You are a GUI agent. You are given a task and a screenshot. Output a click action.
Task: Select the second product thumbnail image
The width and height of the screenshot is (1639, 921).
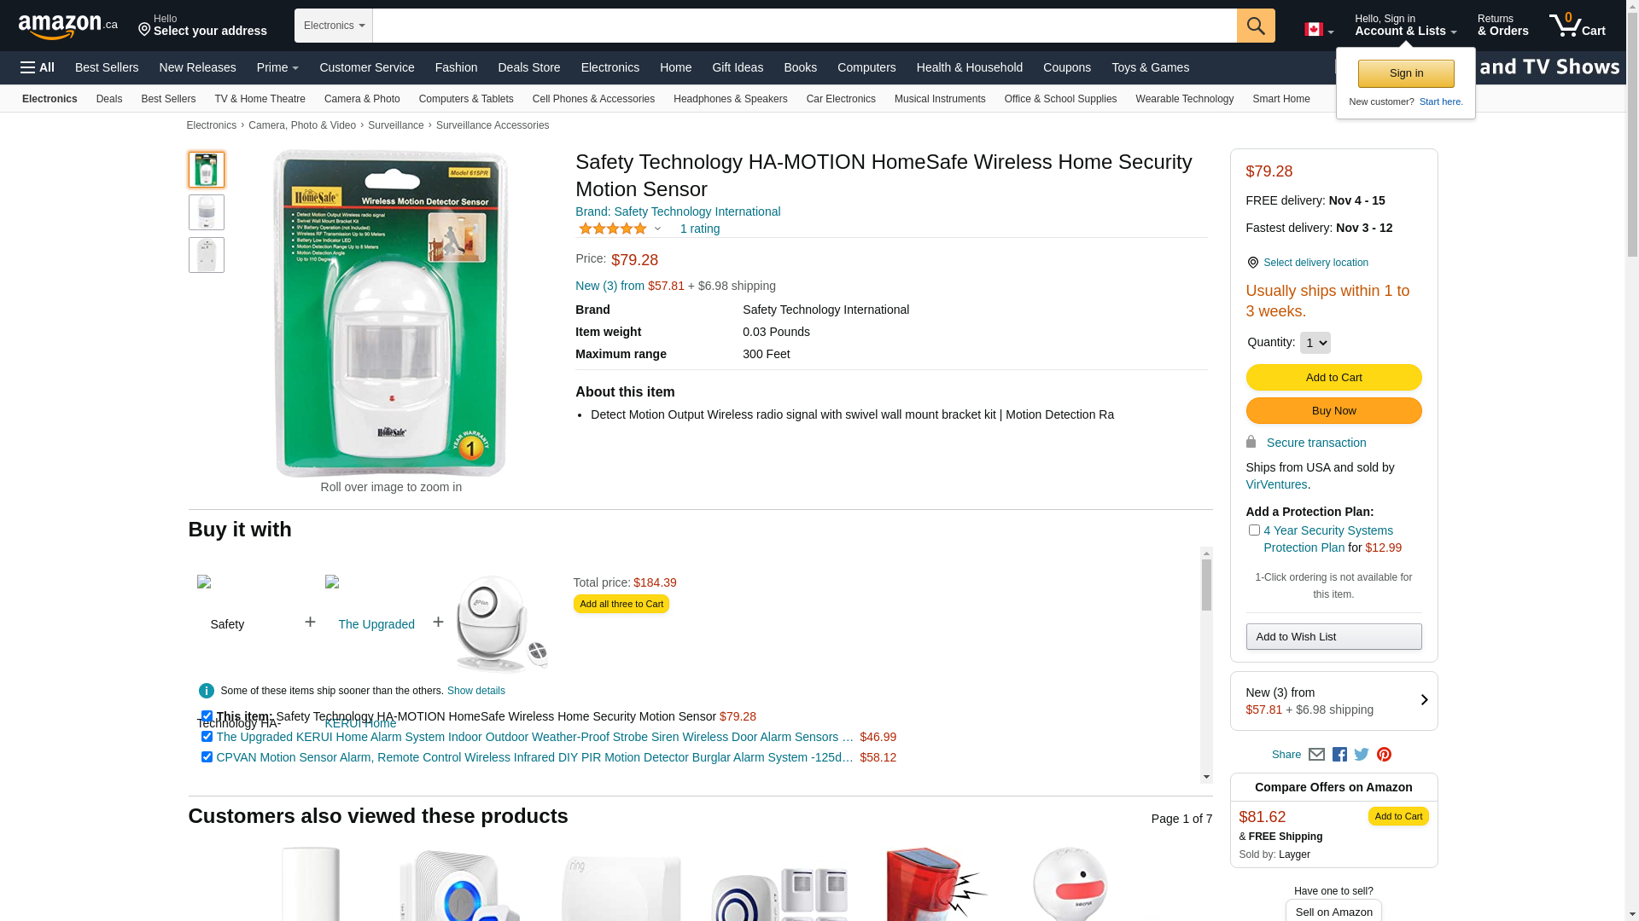(207, 212)
